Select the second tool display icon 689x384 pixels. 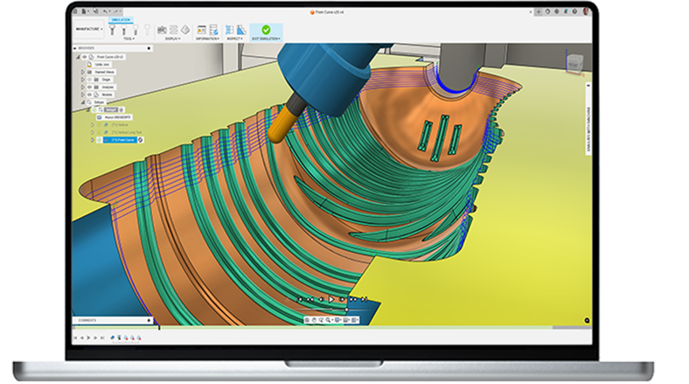pos(123,30)
